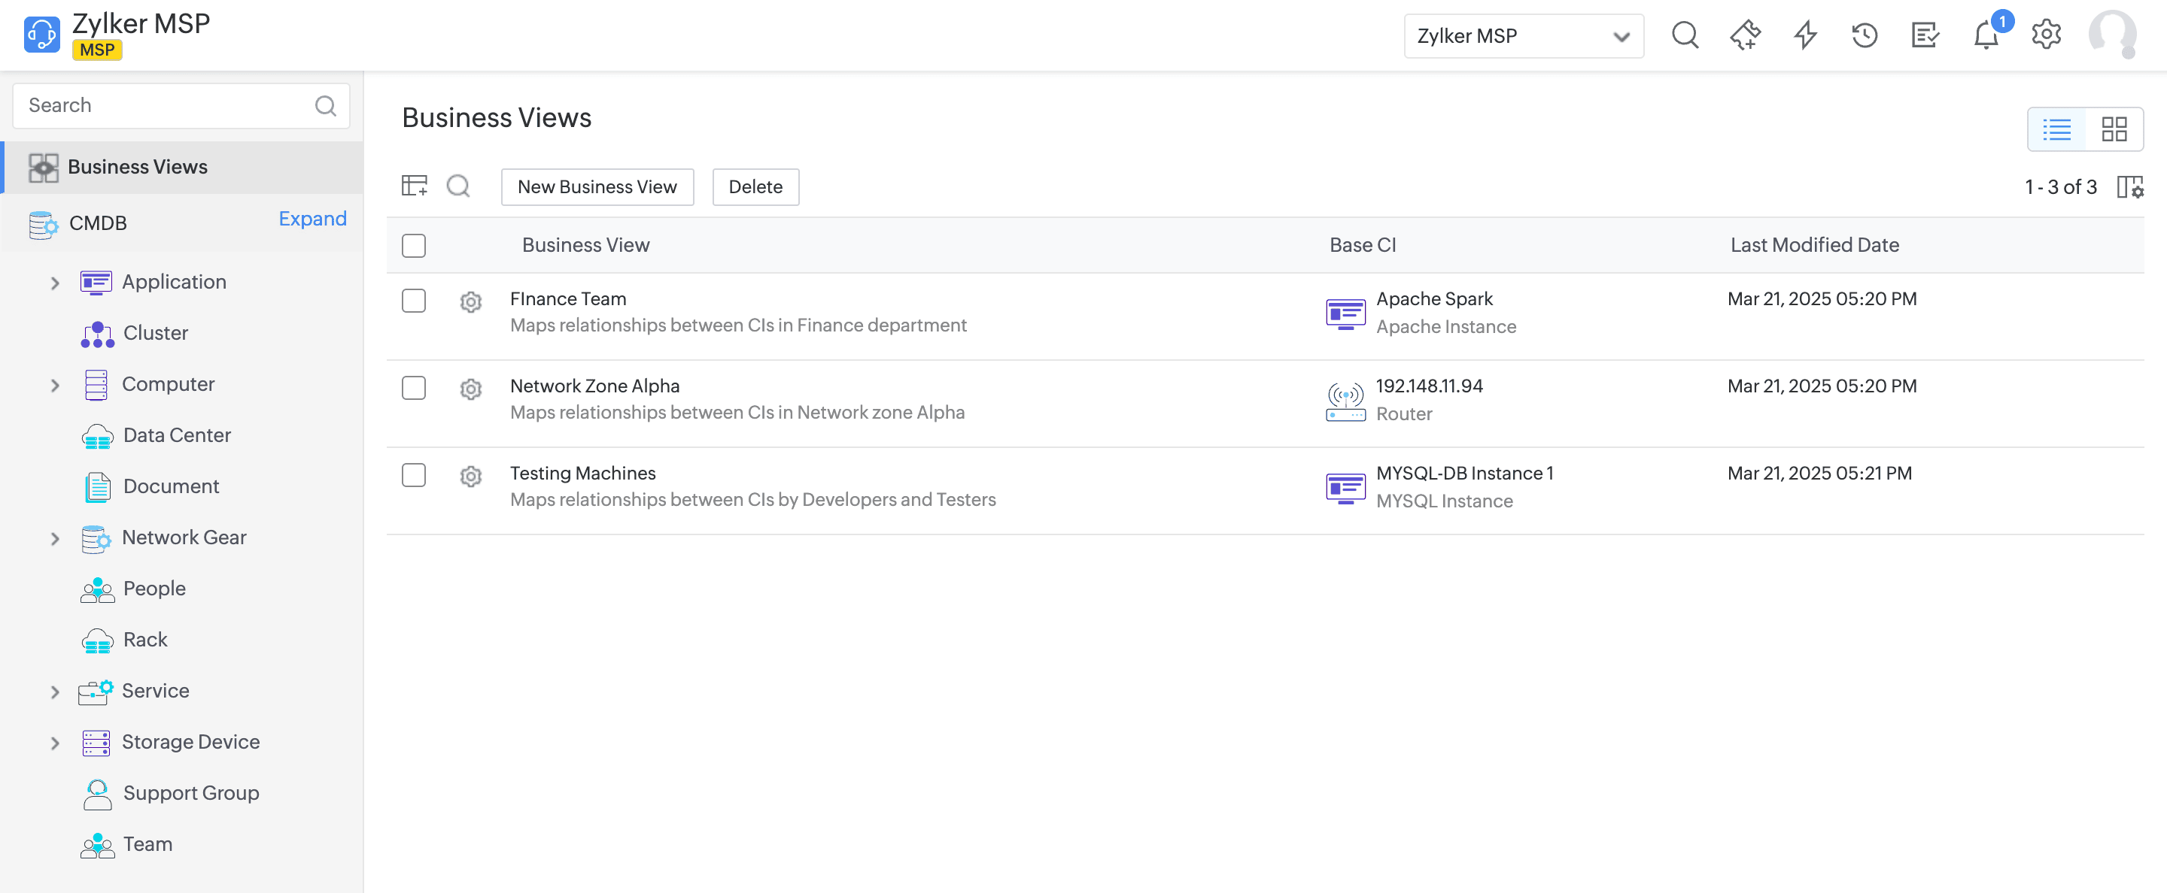Open the table search magnifier icon
Image resolution: width=2167 pixels, height=893 pixels.
coord(457,186)
